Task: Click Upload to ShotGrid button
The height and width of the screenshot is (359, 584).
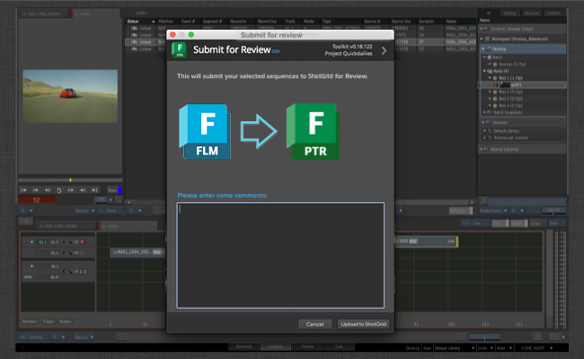Action: 363,324
